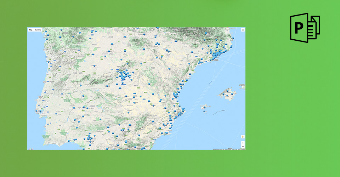The width and height of the screenshot is (340, 177).
Task: Switch to the Map view tab
Action: (x=31, y=30)
